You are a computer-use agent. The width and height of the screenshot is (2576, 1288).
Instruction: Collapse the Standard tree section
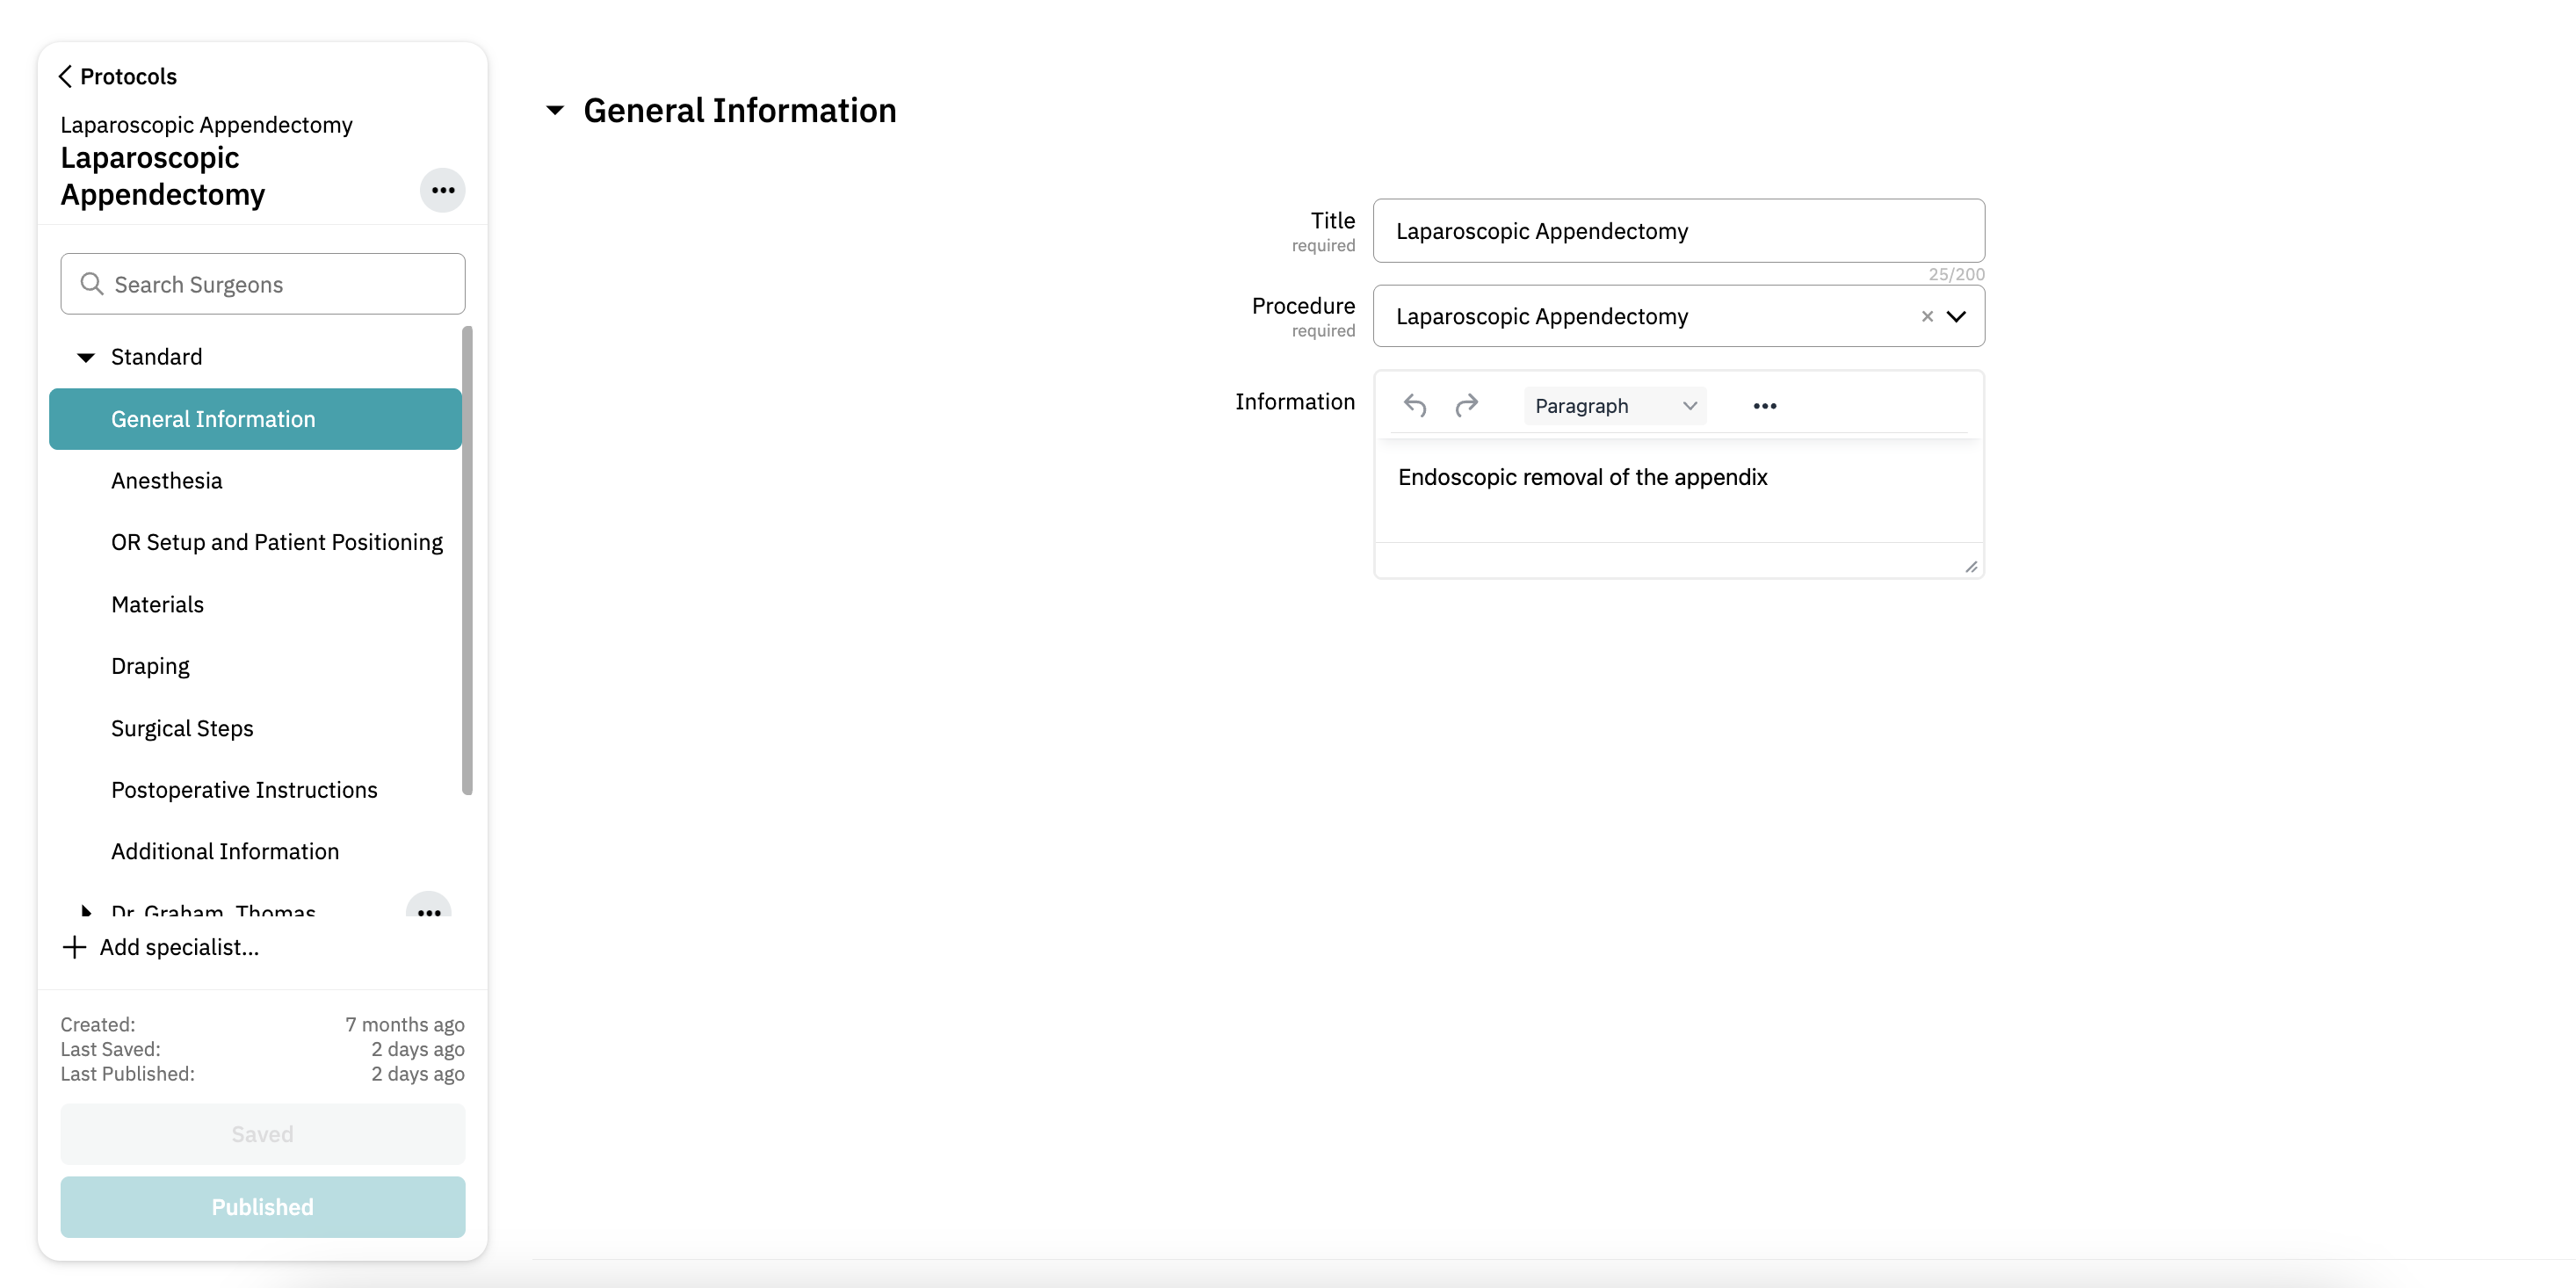pyautogui.click(x=86, y=358)
